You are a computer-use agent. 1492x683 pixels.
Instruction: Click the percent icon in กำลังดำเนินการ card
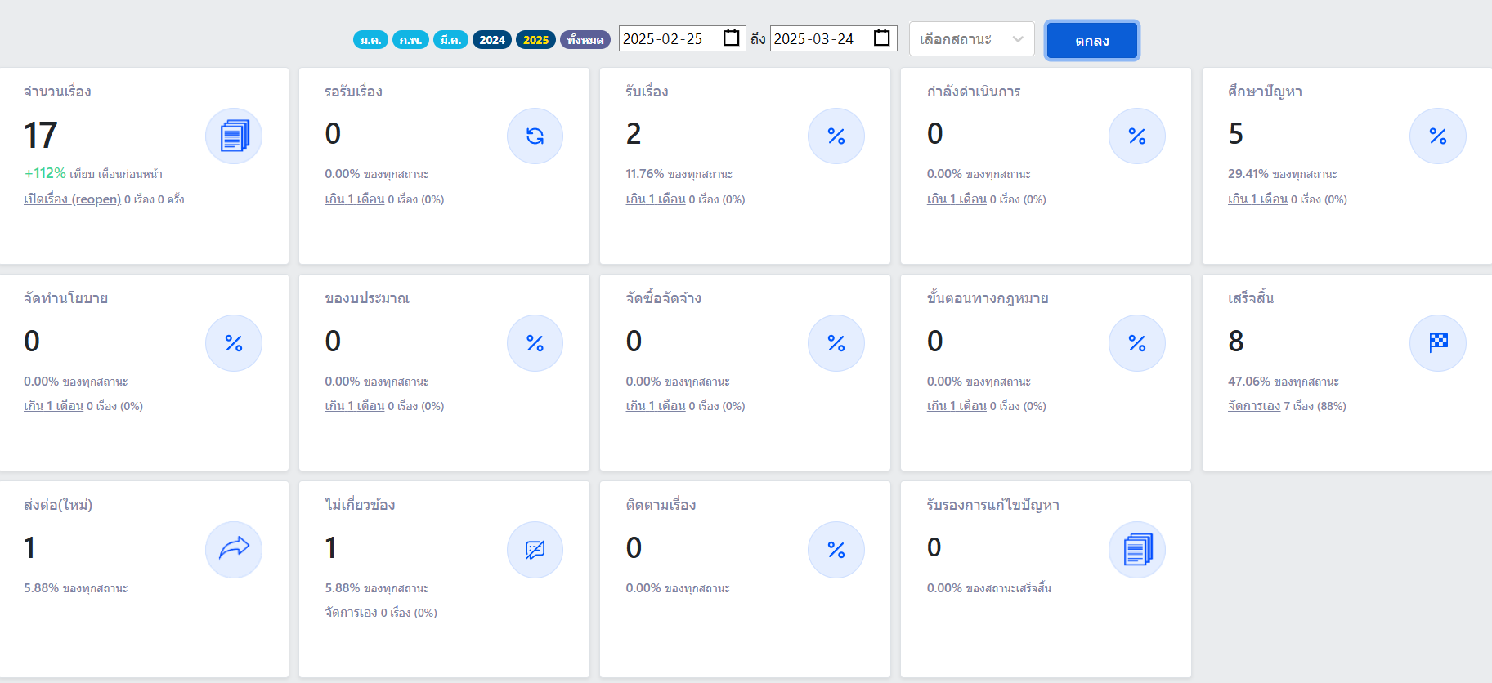coord(1137,136)
